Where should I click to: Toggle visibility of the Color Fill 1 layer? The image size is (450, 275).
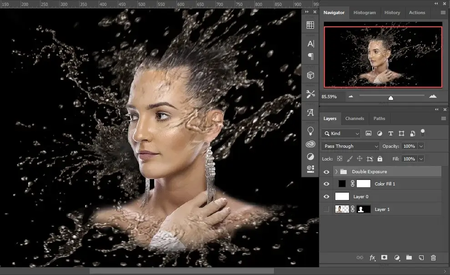point(326,184)
